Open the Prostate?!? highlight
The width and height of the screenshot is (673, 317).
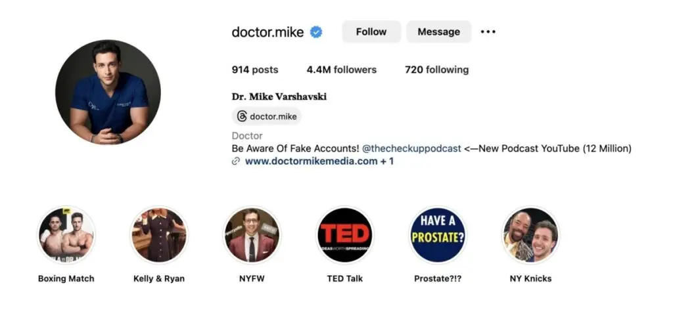438,235
